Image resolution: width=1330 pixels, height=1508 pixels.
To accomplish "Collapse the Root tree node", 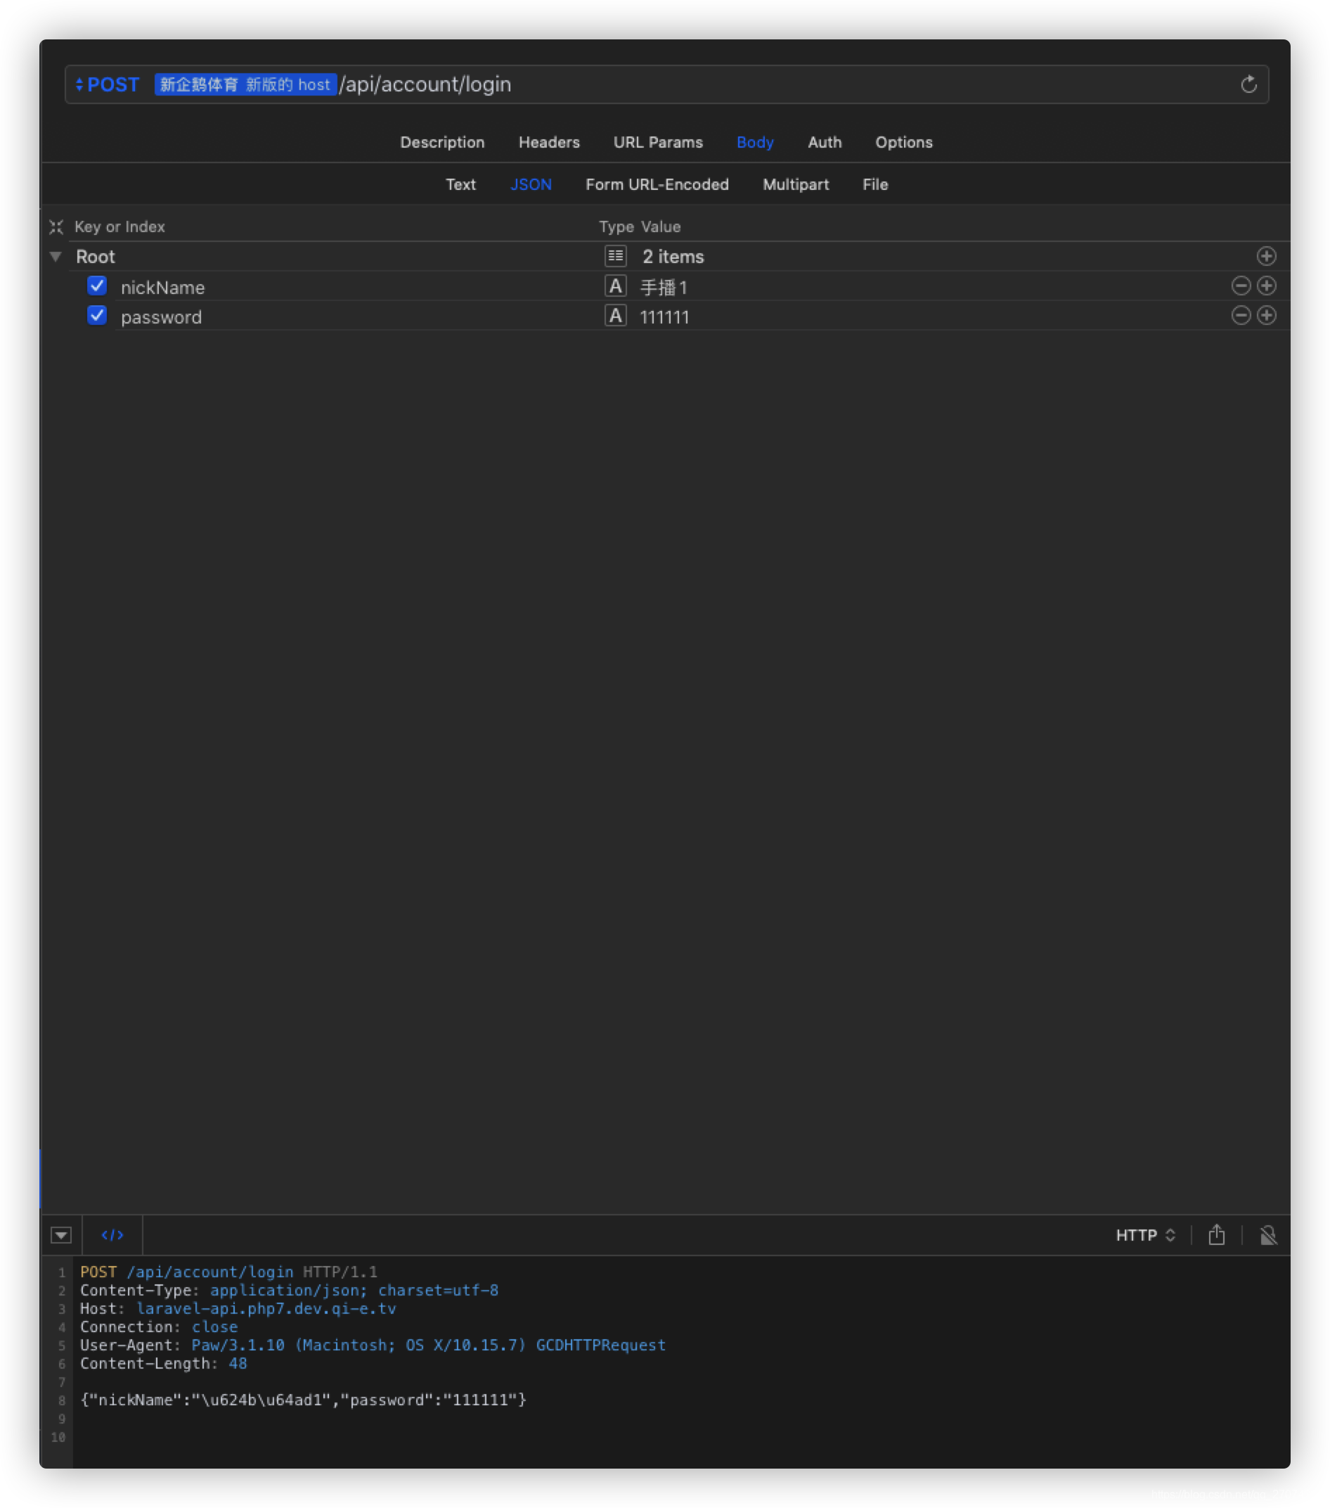I will pyautogui.click(x=56, y=257).
